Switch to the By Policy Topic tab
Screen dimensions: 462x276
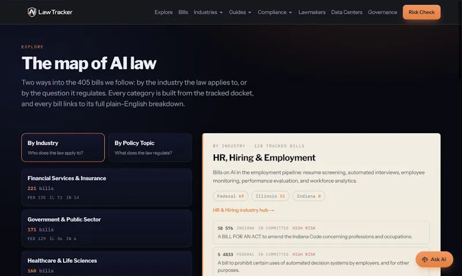point(150,148)
